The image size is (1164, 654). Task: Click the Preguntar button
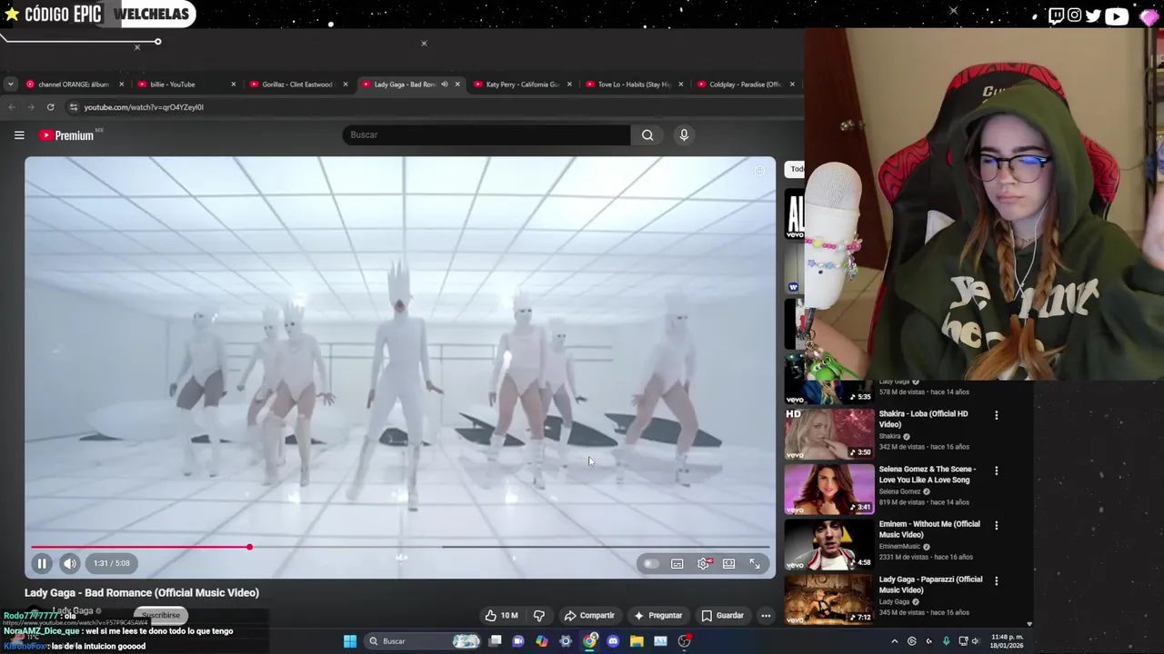click(x=657, y=616)
